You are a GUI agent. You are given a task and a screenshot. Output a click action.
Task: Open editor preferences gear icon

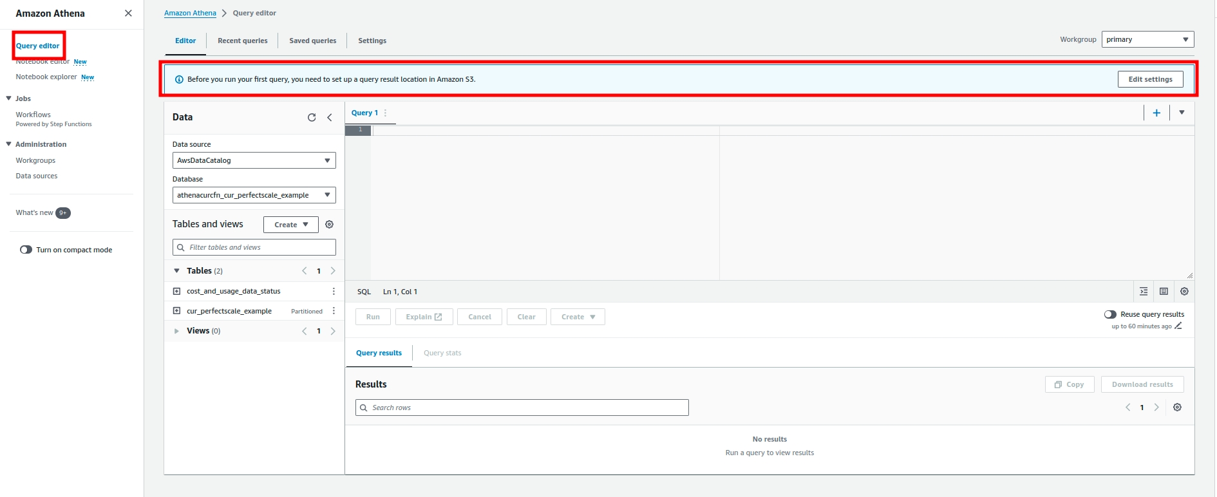coord(1184,292)
